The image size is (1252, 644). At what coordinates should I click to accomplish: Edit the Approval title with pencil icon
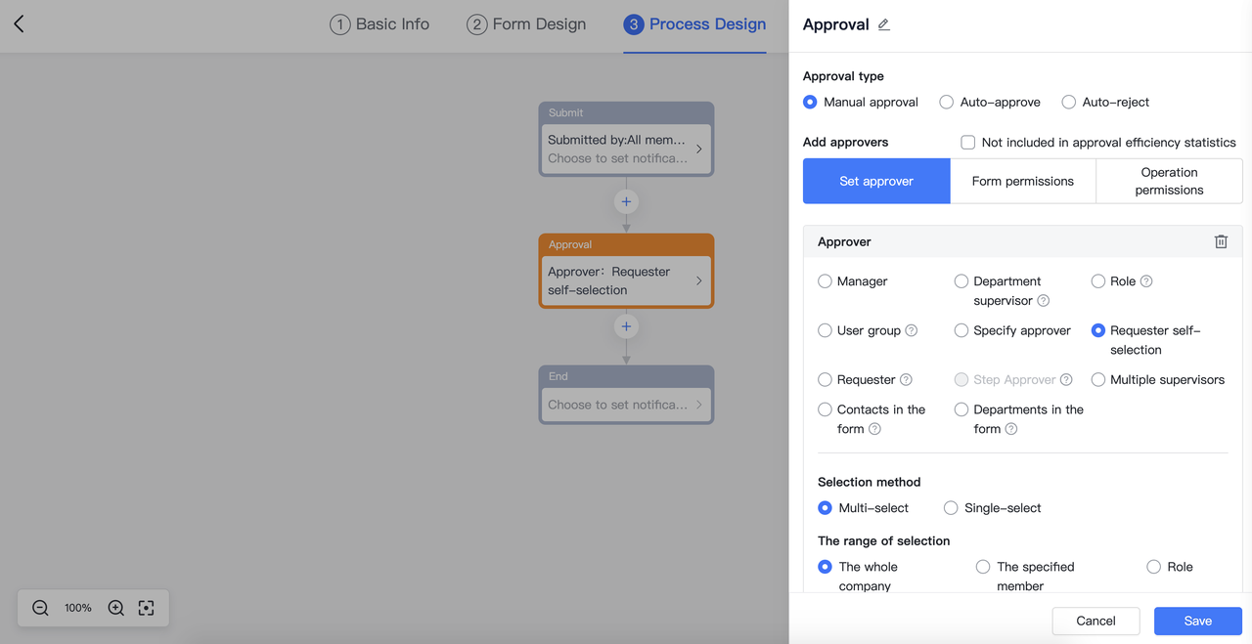point(883,25)
